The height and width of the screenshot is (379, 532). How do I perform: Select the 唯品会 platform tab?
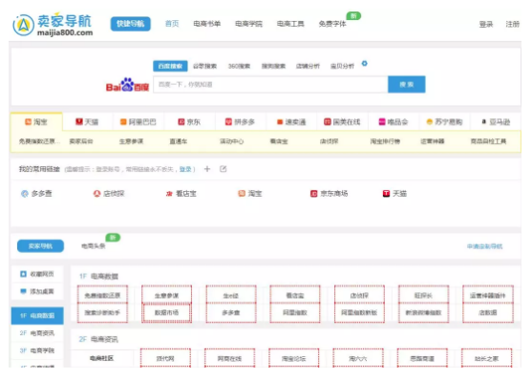coord(394,121)
